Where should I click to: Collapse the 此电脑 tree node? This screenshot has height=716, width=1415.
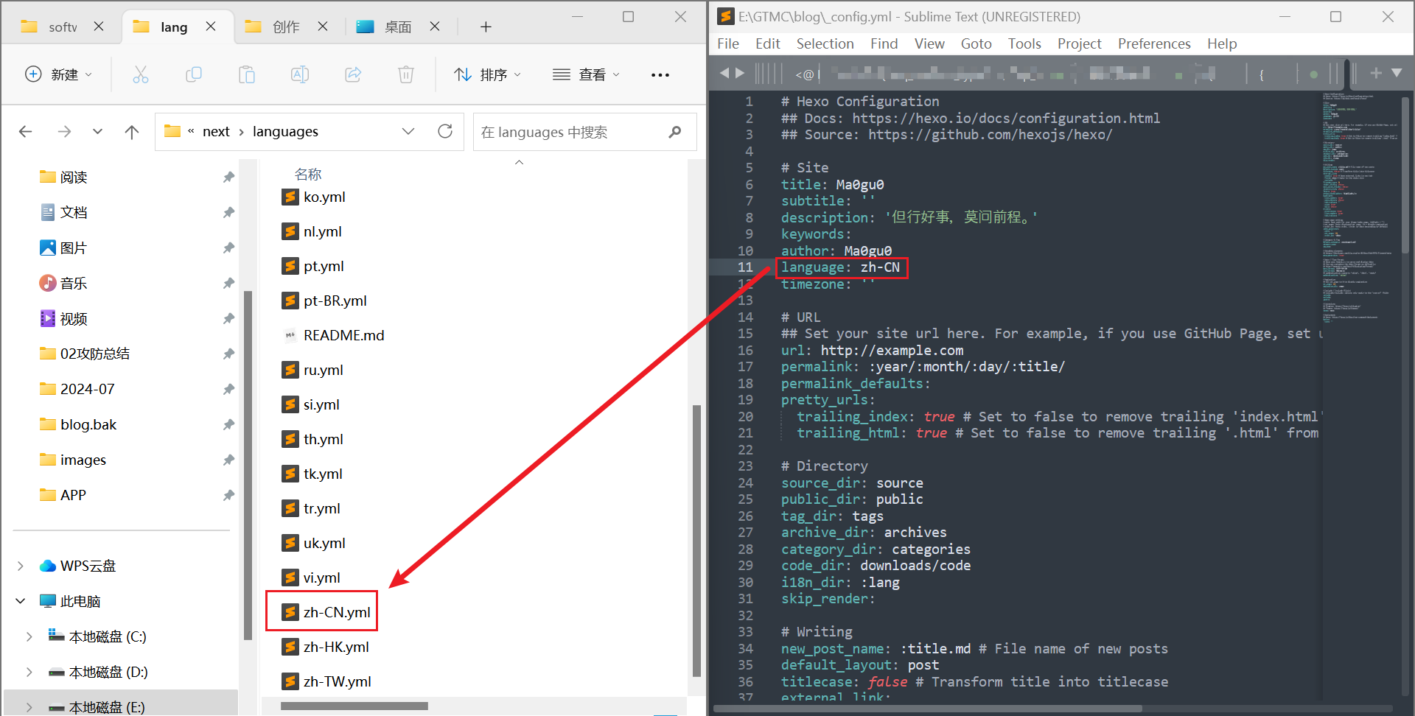point(21,601)
